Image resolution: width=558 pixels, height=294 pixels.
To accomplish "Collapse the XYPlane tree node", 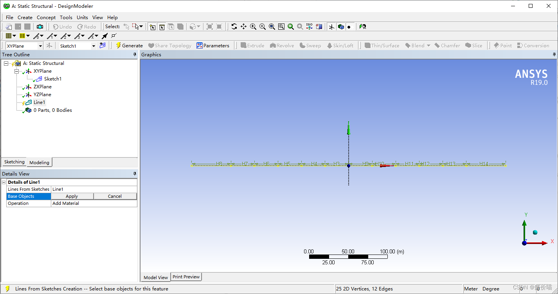I will pyautogui.click(x=16, y=71).
